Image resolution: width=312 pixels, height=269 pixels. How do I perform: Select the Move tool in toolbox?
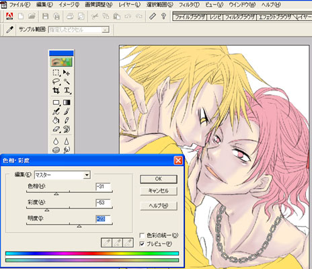pos(67,73)
